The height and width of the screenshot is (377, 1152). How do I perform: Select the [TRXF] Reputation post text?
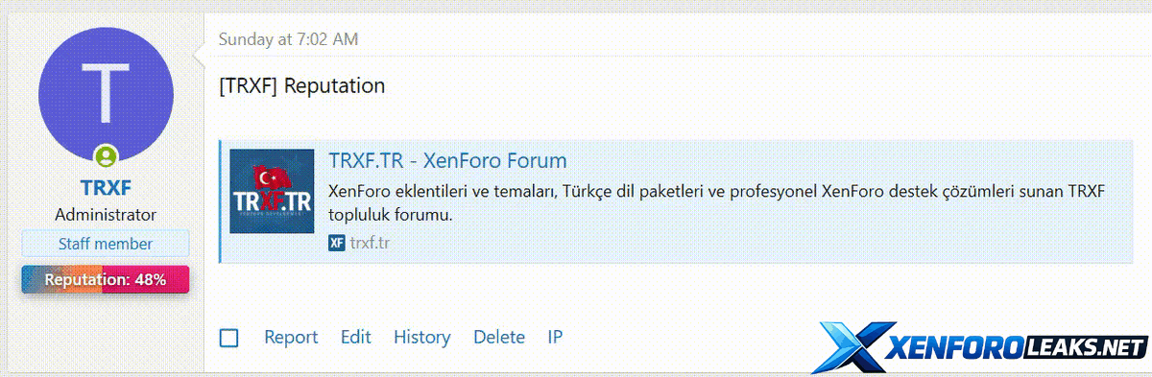[301, 85]
